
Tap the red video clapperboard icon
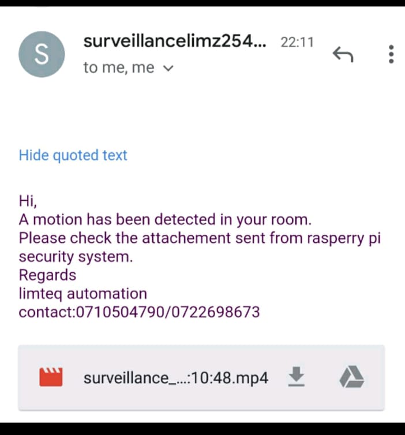click(x=51, y=377)
